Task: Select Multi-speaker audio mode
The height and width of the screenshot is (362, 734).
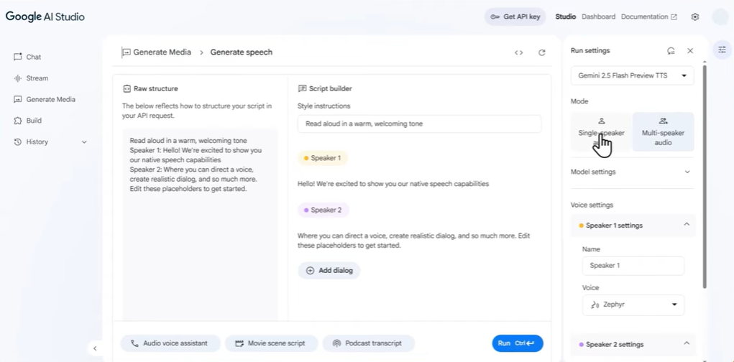Action: pos(664,132)
